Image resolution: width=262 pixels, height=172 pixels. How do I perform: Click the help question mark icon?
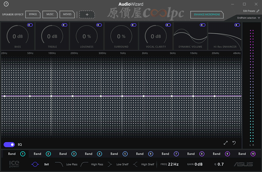click(x=6, y=4)
